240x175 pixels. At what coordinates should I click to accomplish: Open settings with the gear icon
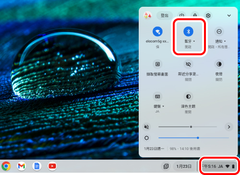(x=208, y=15)
